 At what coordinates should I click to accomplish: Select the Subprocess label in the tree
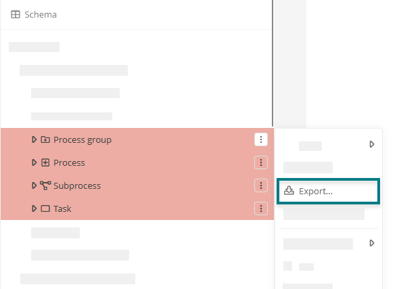coord(77,186)
